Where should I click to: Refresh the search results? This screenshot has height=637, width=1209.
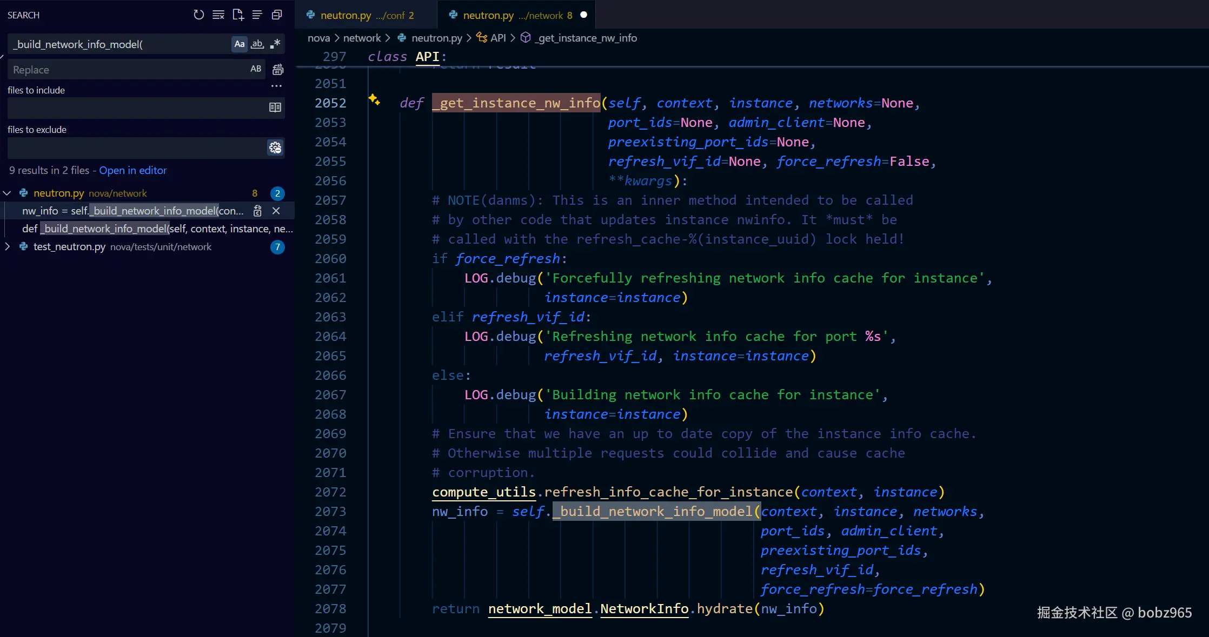click(x=199, y=15)
